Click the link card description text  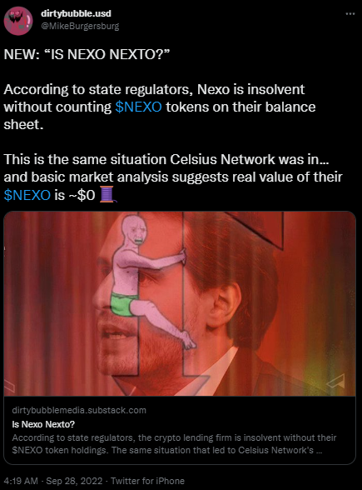click(x=174, y=444)
